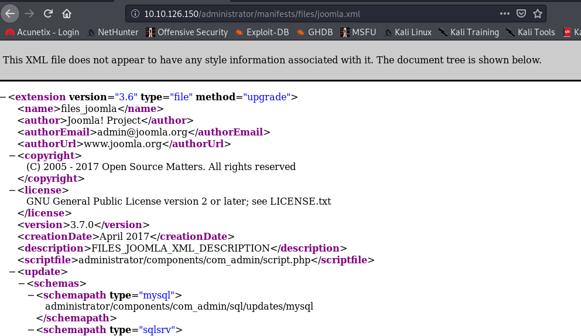Open the Exploit-DB bookmark
Screen dimensions: 581x336
[x=262, y=32]
